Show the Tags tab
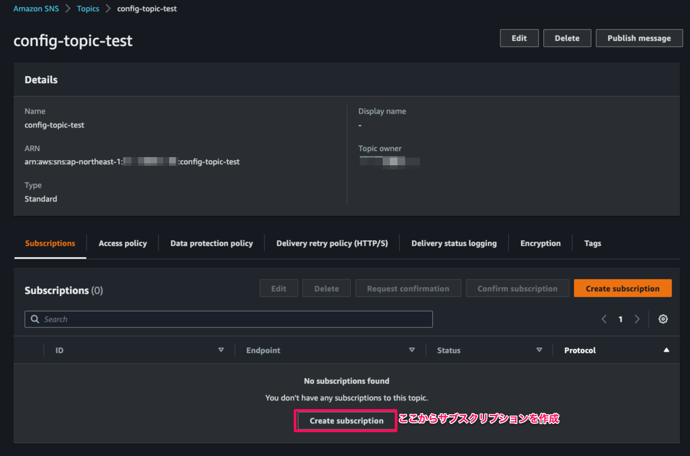690x456 pixels. [x=593, y=243]
